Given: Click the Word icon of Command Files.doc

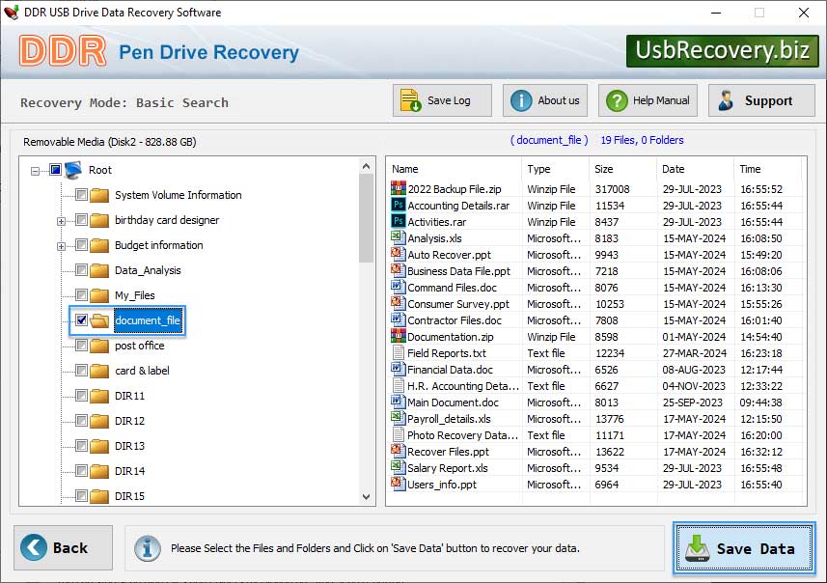Looking at the screenshot, I should coord(399,286).
